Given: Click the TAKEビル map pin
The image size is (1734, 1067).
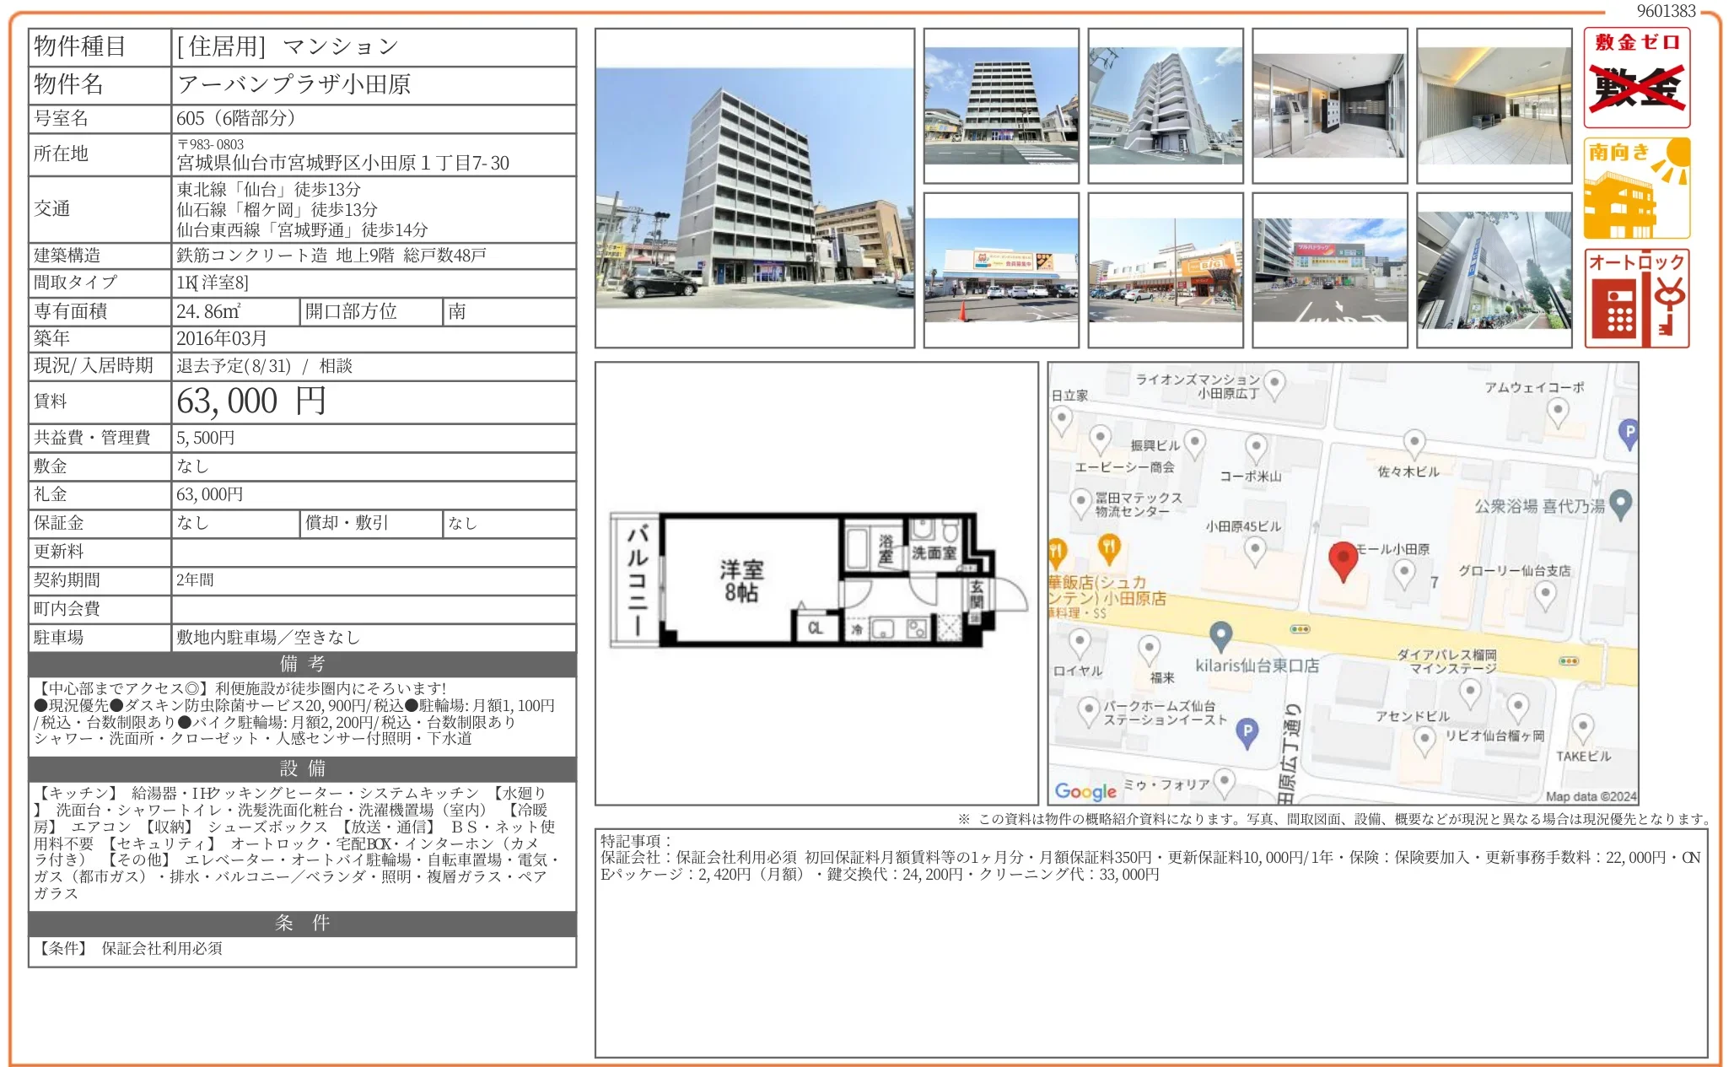Looking at the screenshot, I should tap(1583, 729).
